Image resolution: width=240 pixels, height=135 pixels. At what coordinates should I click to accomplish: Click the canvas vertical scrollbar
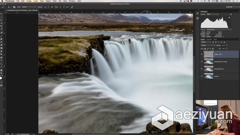pyautogui.click(x=194, y=74)
